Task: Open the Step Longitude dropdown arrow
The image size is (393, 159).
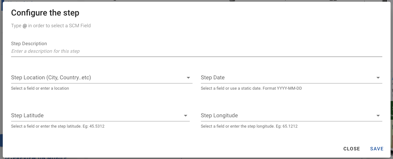Action: pyautogui.click(x=378, y=116)
